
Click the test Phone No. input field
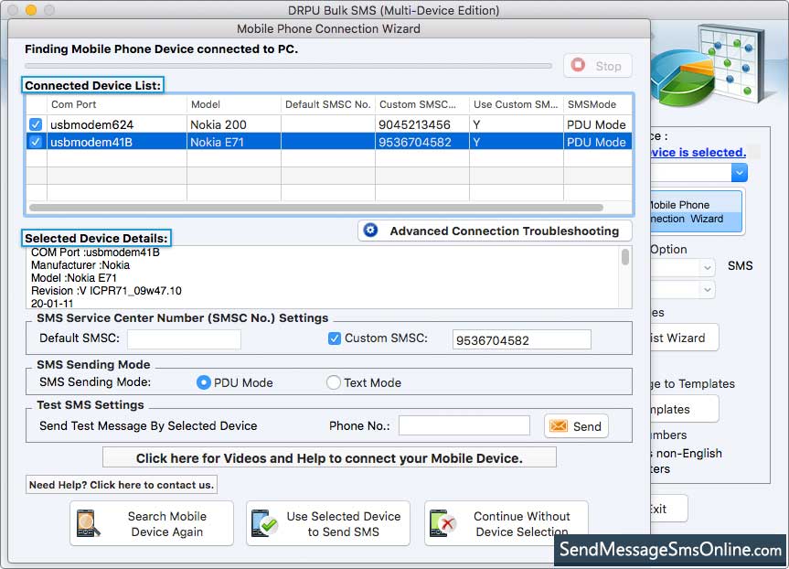pos(464,425)
